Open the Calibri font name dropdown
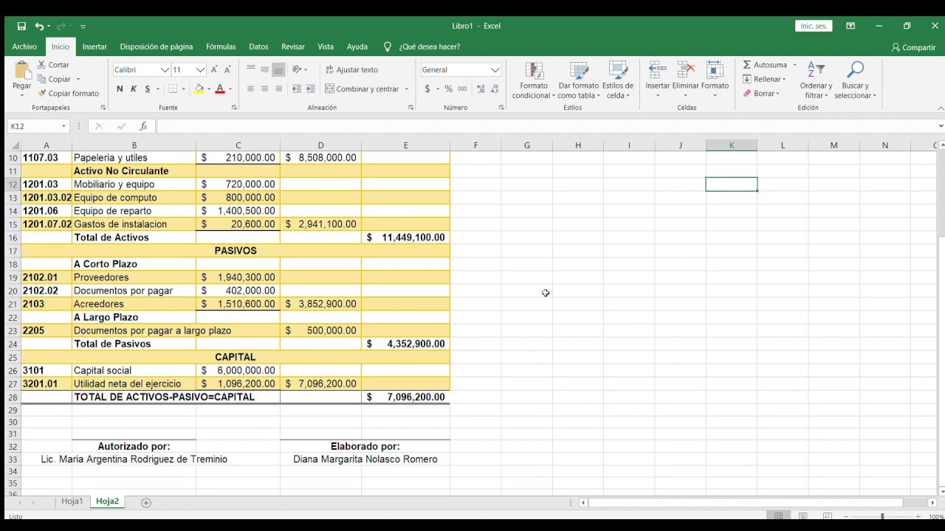This screenshot has width=945, height=531. click(x=165, y=70)
